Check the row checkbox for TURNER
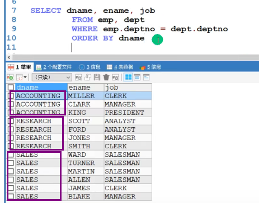Screen dimensions: 259x203 (11, 163)
